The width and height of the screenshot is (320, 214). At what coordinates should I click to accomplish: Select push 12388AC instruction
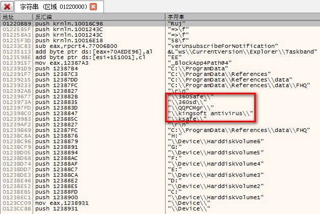(x=57, y=158)
